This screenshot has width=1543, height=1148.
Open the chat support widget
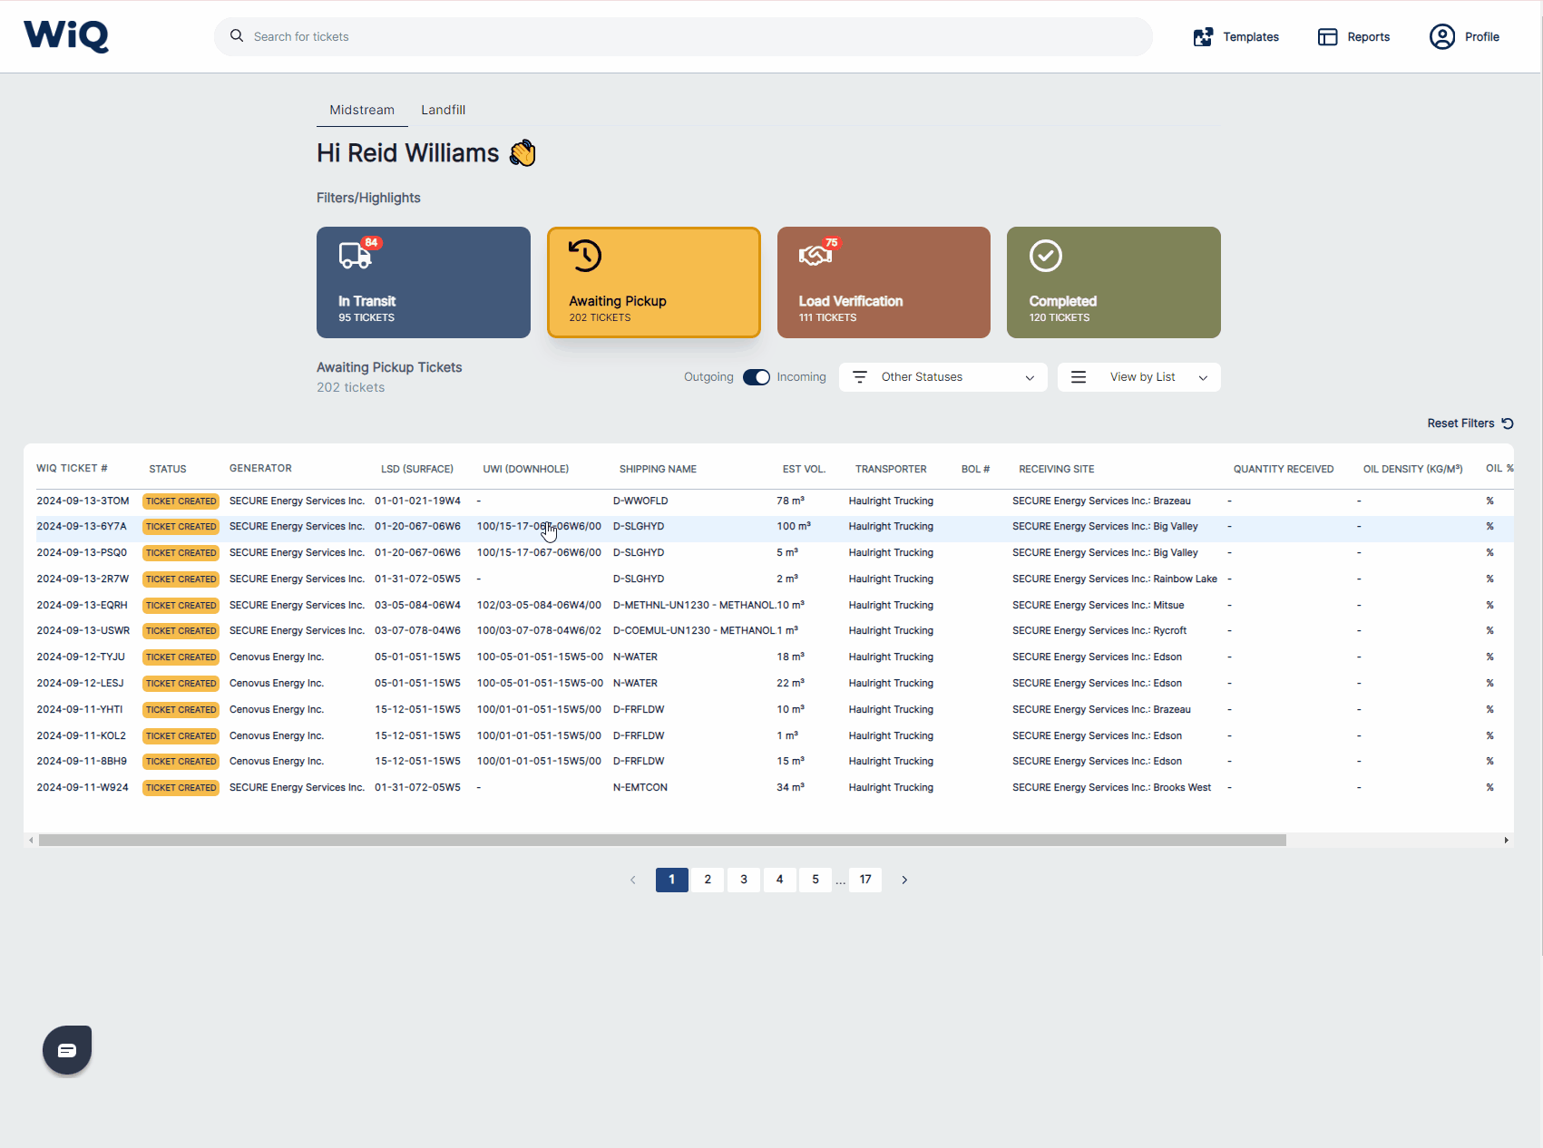67,1050
